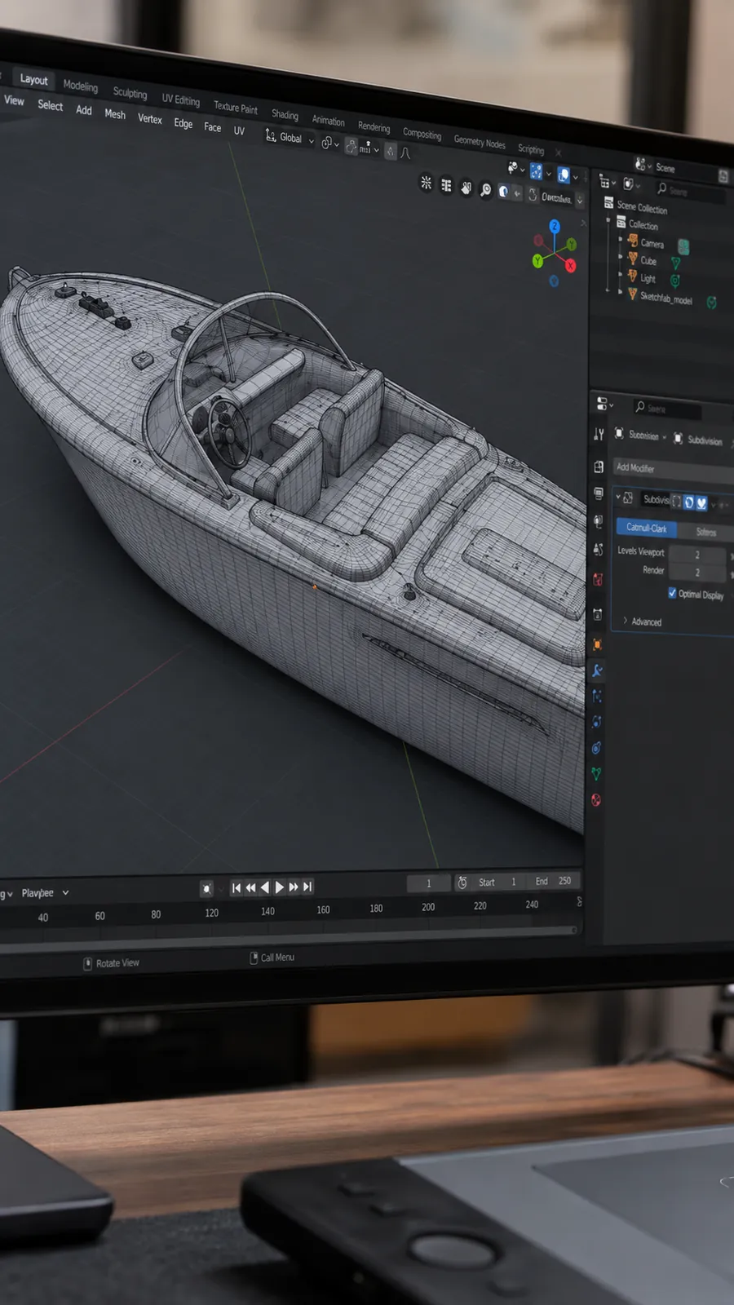
Task: Click the outliner search field
Action: (x=689, y=192)
